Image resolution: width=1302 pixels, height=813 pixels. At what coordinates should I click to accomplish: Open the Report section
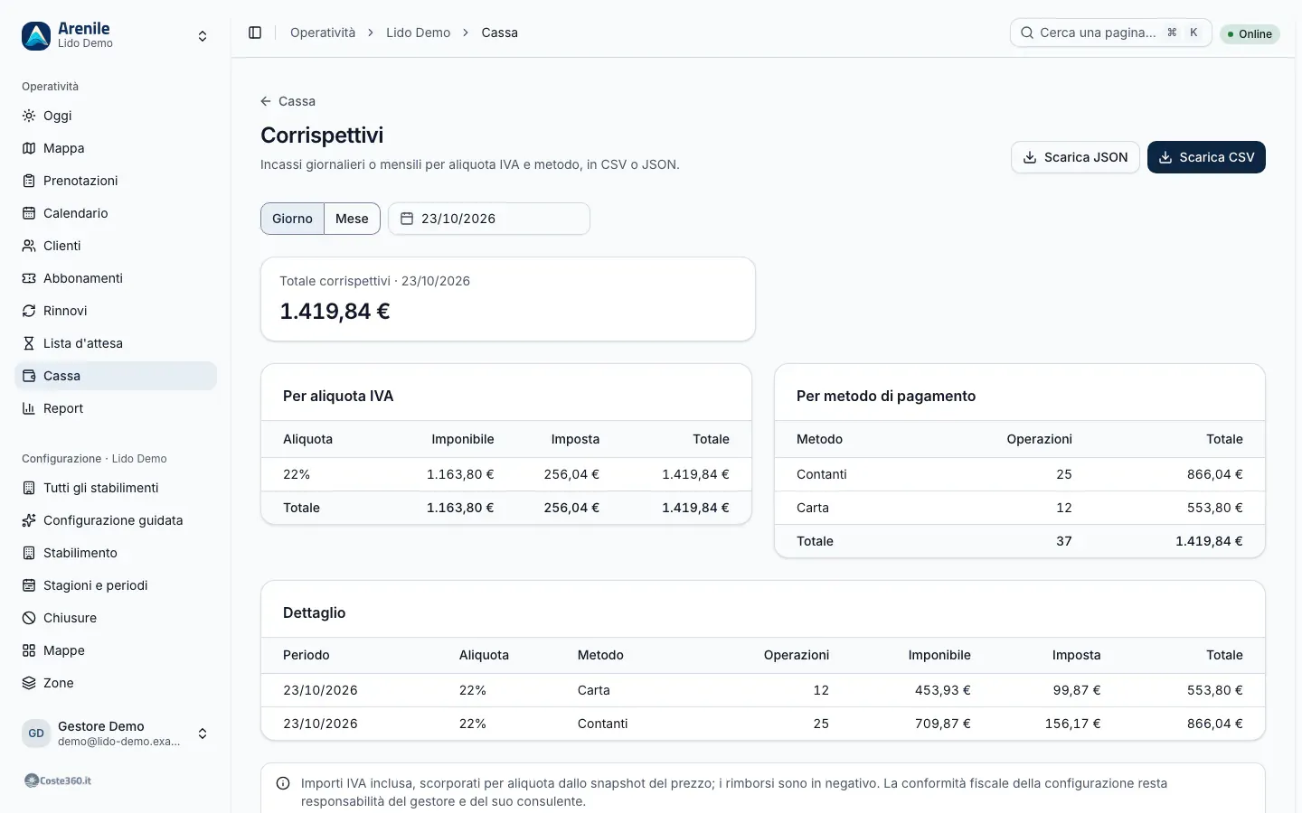tap(116, 408)
